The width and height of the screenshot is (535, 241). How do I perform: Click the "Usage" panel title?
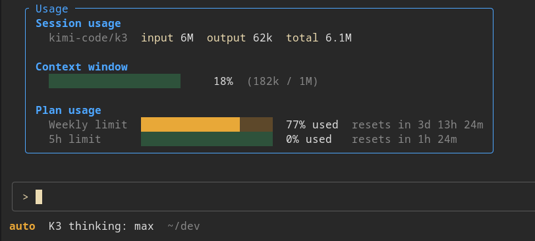tap(52, 9)
